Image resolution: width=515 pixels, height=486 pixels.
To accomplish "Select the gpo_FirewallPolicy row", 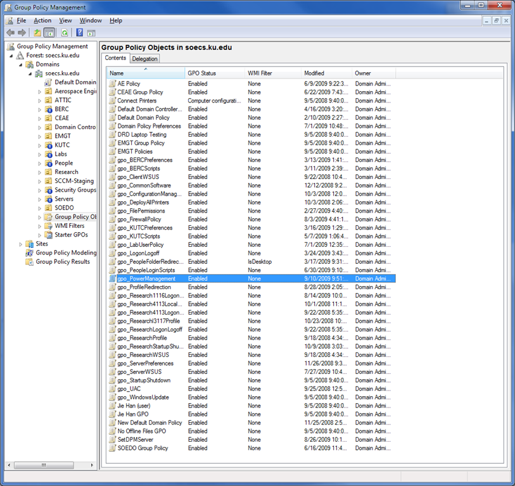I will pos(139,220).
